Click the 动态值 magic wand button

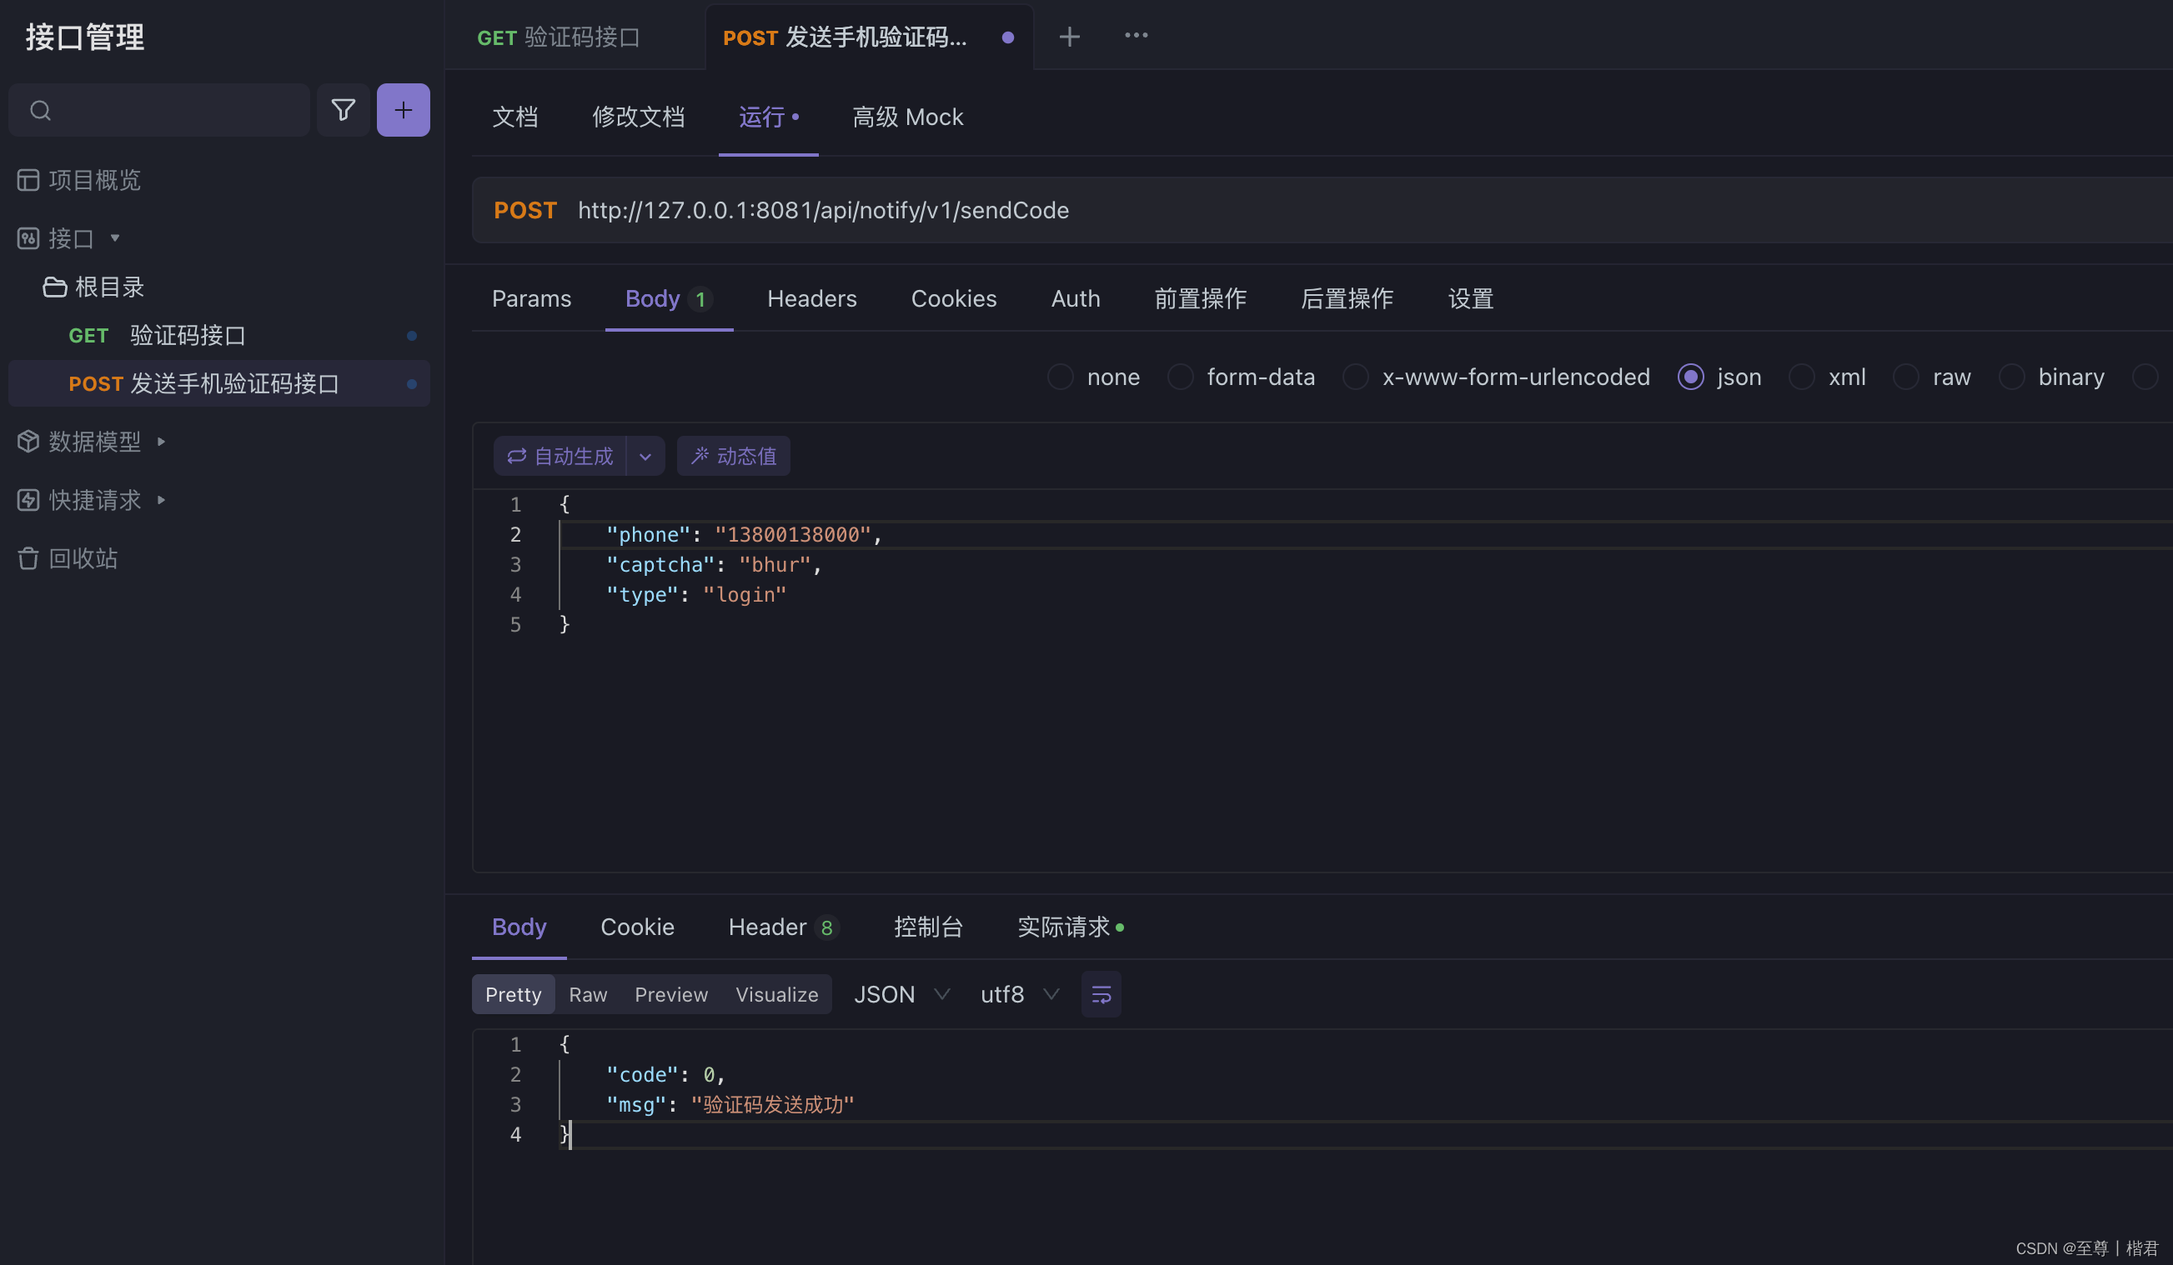coord(733,456)
